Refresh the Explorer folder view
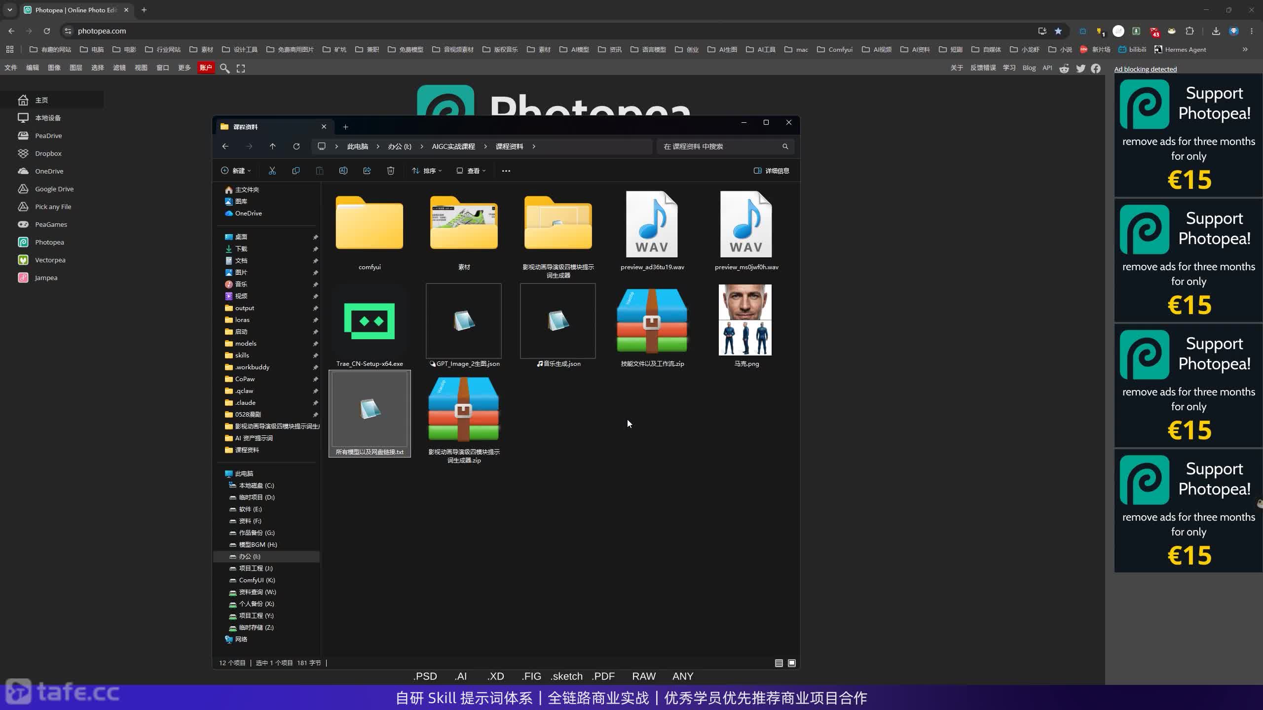The width and height of the screenshot is (1263, 710). pyautogui.click(x=296, y=146)
